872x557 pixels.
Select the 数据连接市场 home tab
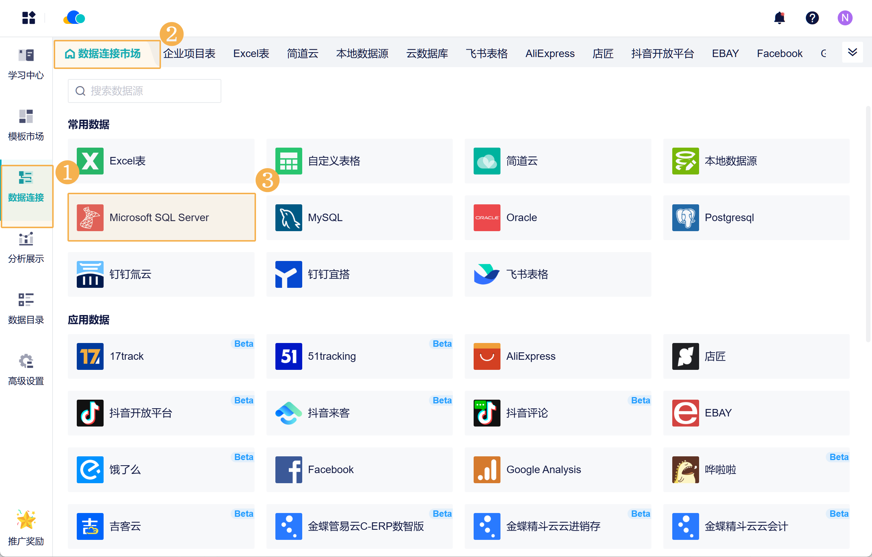point(103,54)
